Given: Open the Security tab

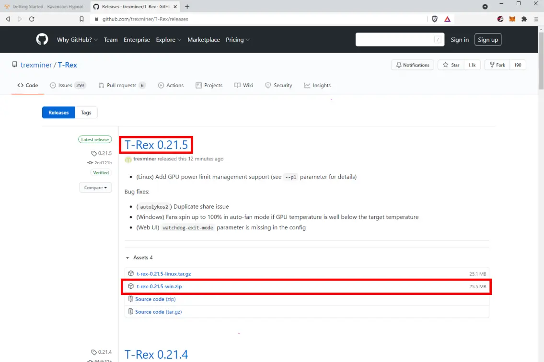Looking at the screenshot, I should pos(278,85).
